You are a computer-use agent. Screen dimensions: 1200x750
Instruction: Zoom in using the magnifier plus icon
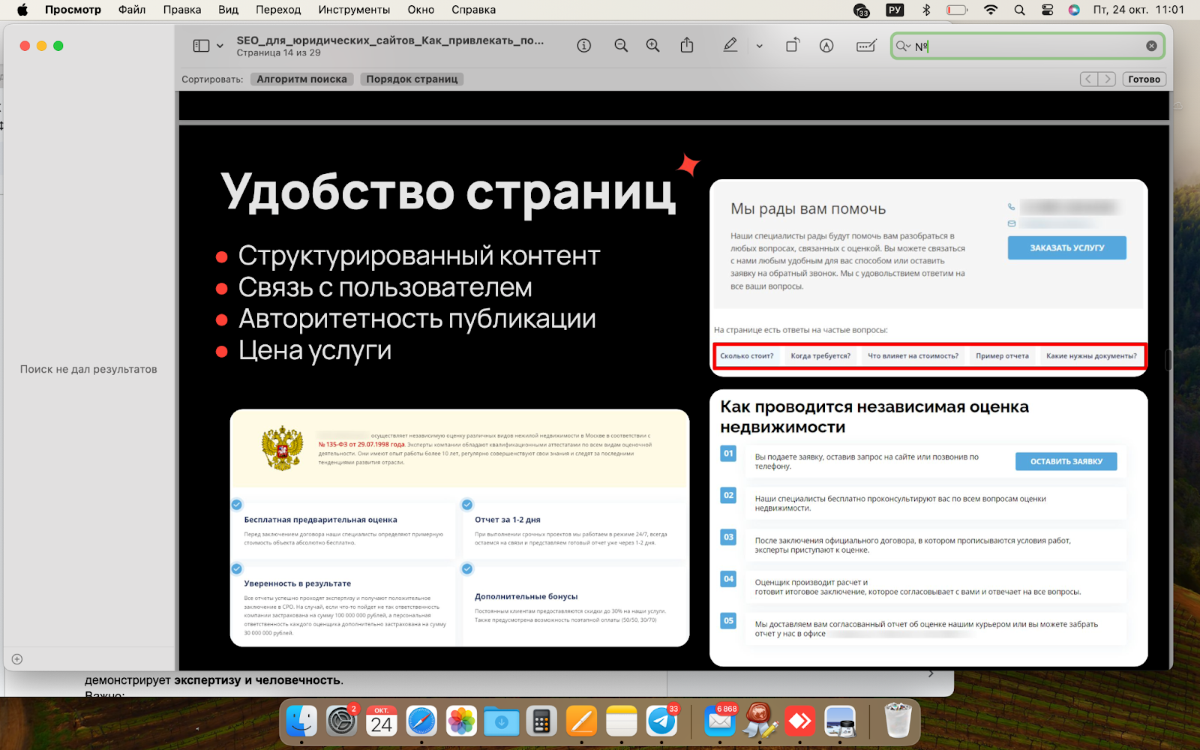pyautogui.click(x=652, y=45)
